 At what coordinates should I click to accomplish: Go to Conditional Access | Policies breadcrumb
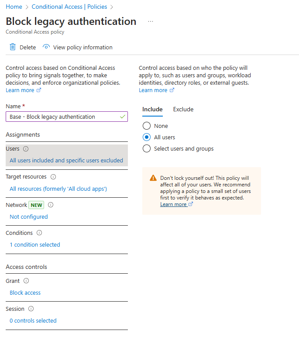69,7
